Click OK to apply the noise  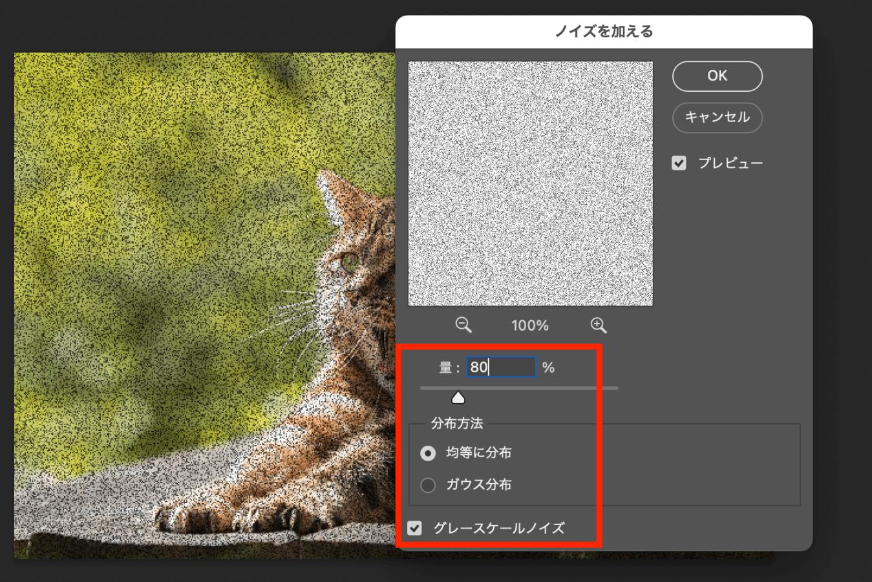click(717, 76)
